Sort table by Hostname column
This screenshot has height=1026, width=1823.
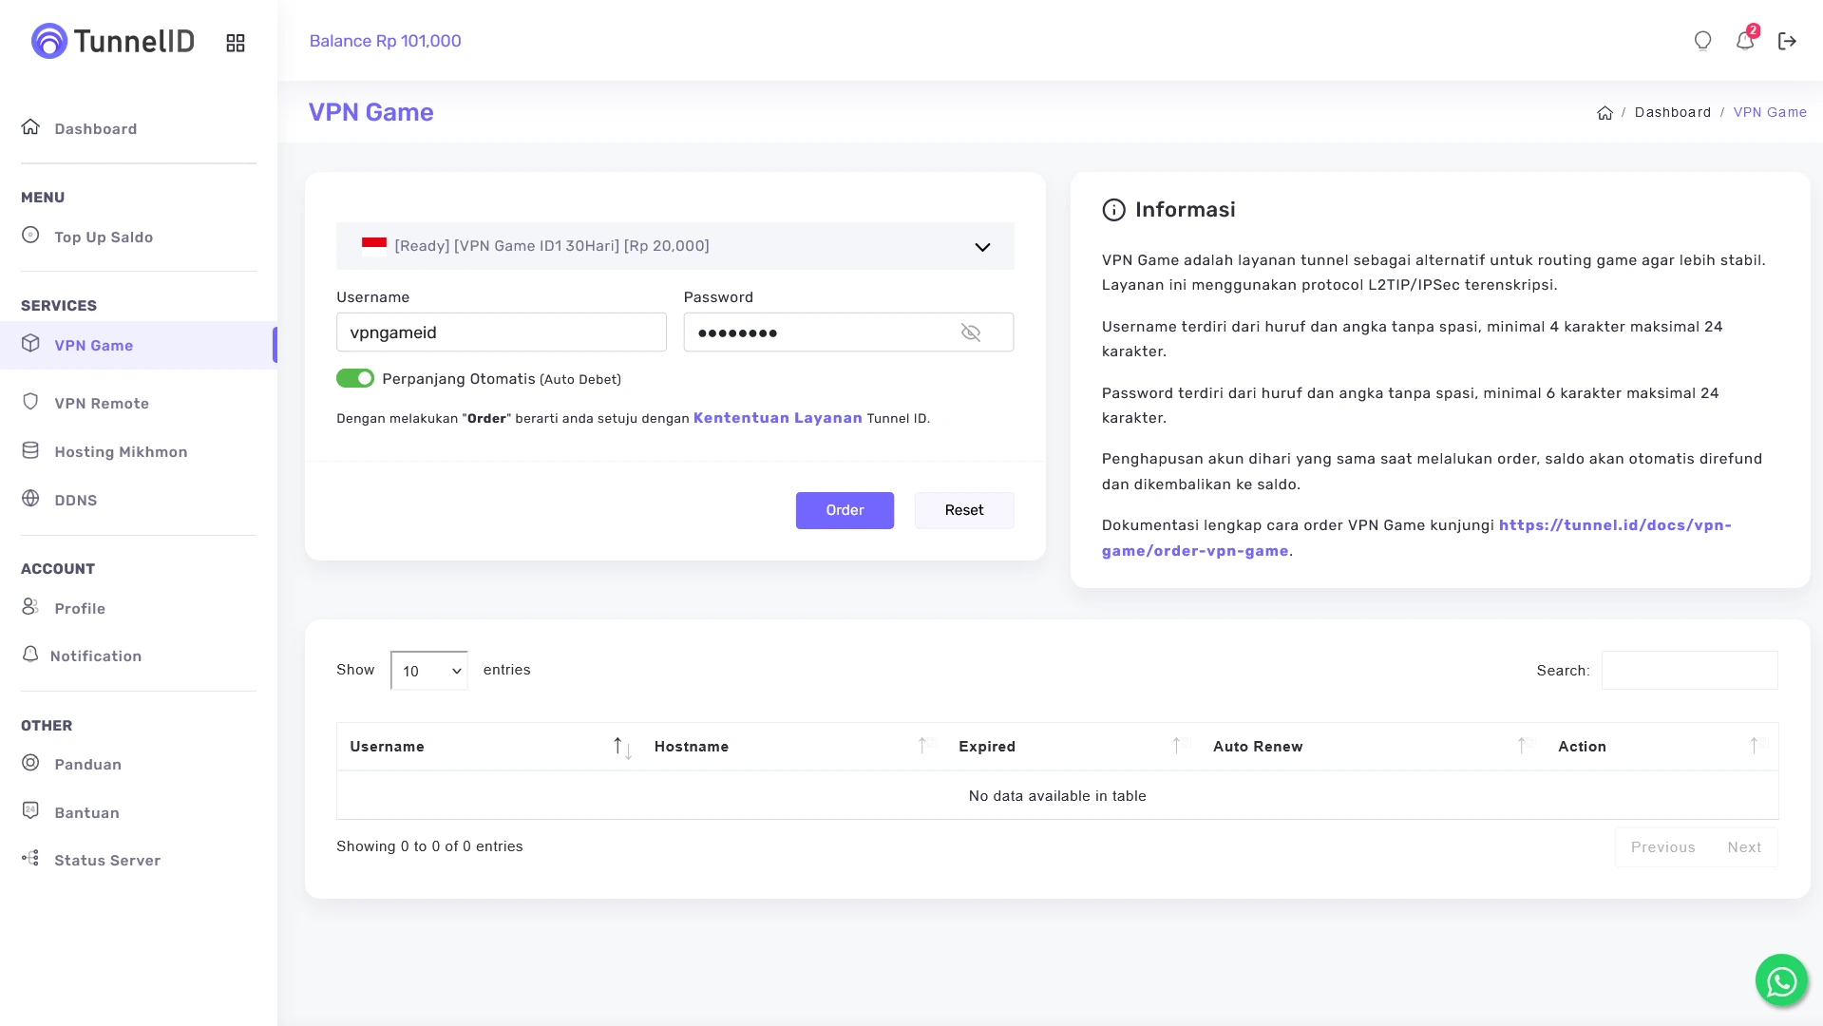click(x=793, y=747)
